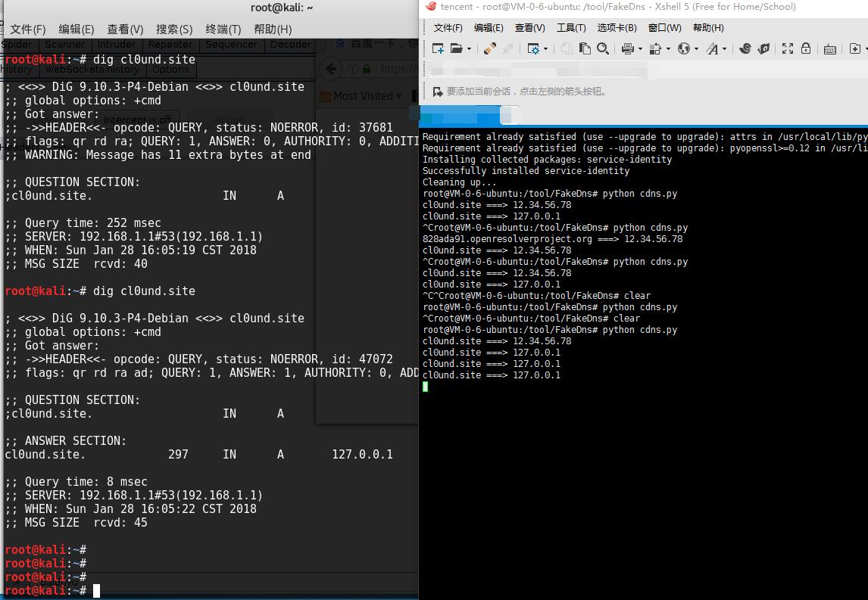
Task: Click the white cursor at last Kali prompt
Action: click(x=96, y=591)
